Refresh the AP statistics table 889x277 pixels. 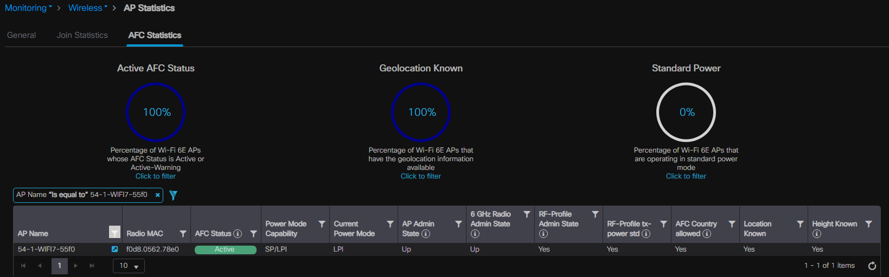point(872,266)
